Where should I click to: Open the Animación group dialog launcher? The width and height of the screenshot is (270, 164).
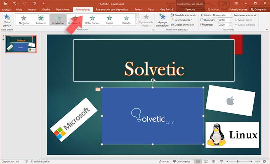pos(153,30)
